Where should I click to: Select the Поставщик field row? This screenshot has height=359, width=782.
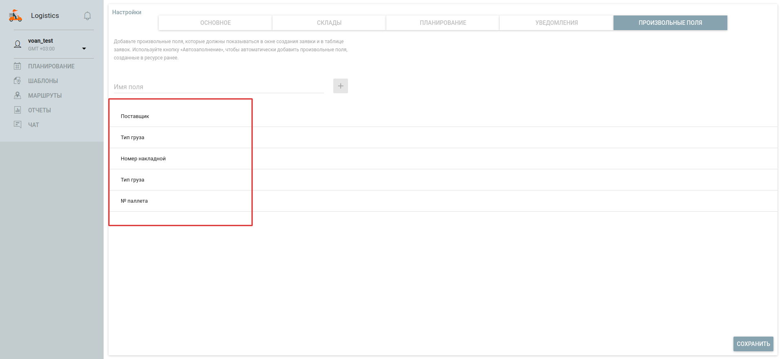pos(135,116)
